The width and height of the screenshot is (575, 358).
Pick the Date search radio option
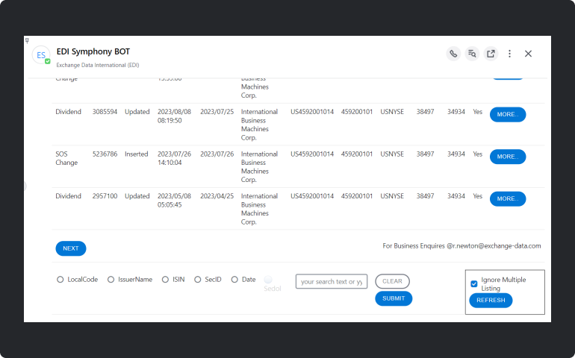pyautogui.click(x=234, y=280)
